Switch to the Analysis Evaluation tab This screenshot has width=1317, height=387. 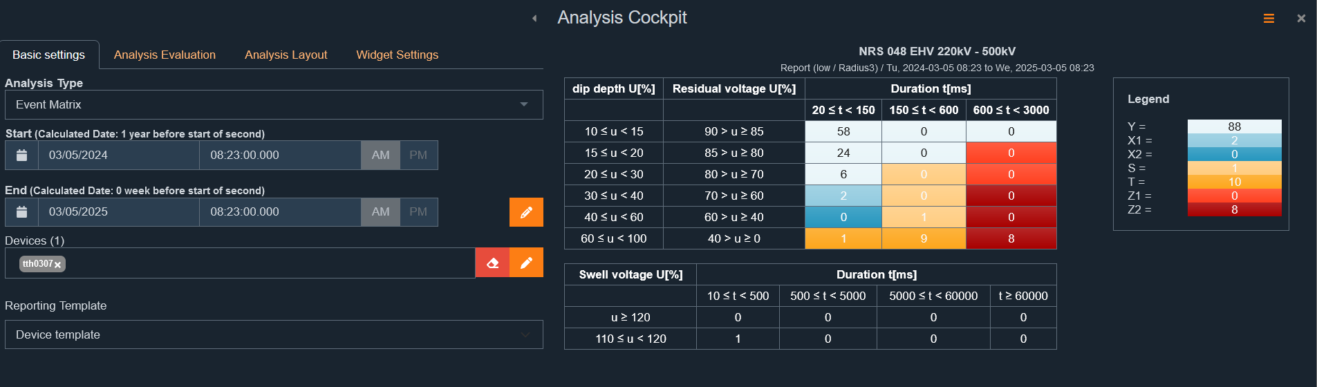point(165,55)
